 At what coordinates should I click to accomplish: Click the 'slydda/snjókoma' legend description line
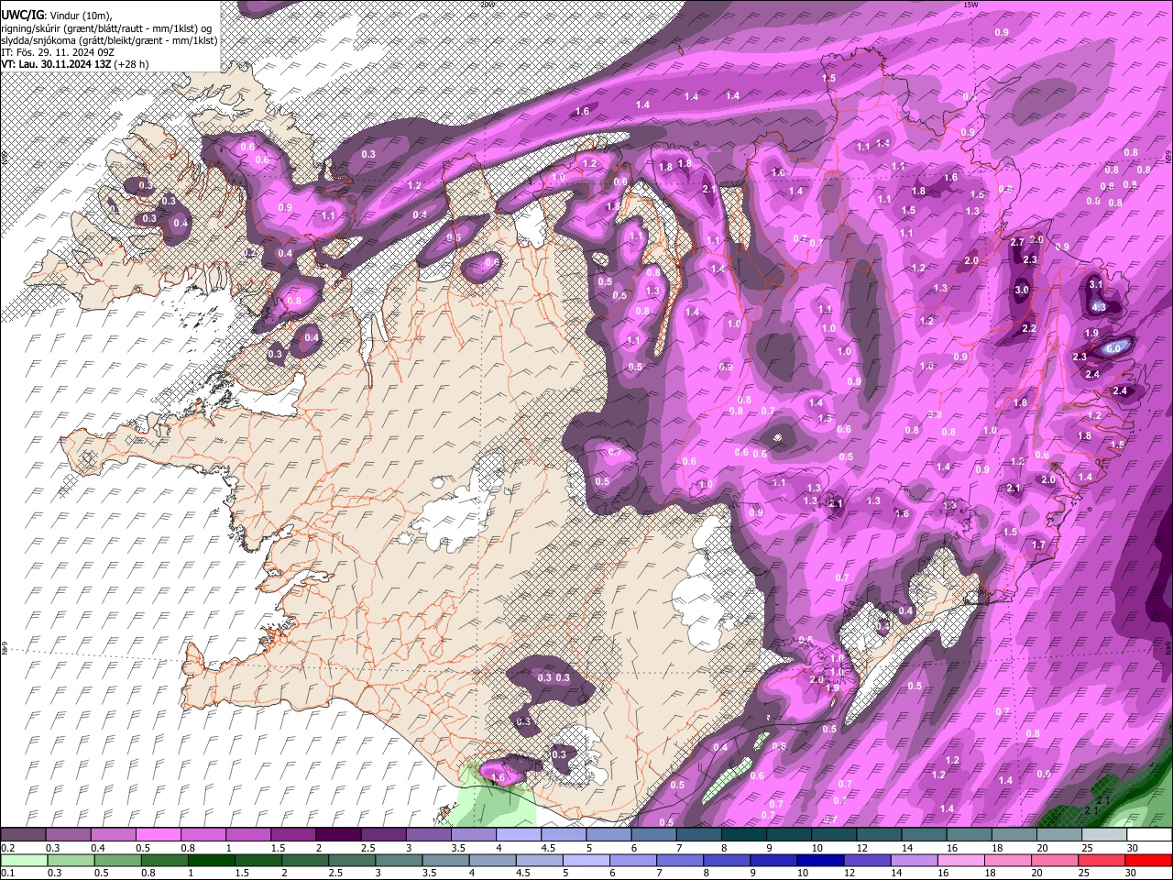click(x=109, y=40)
